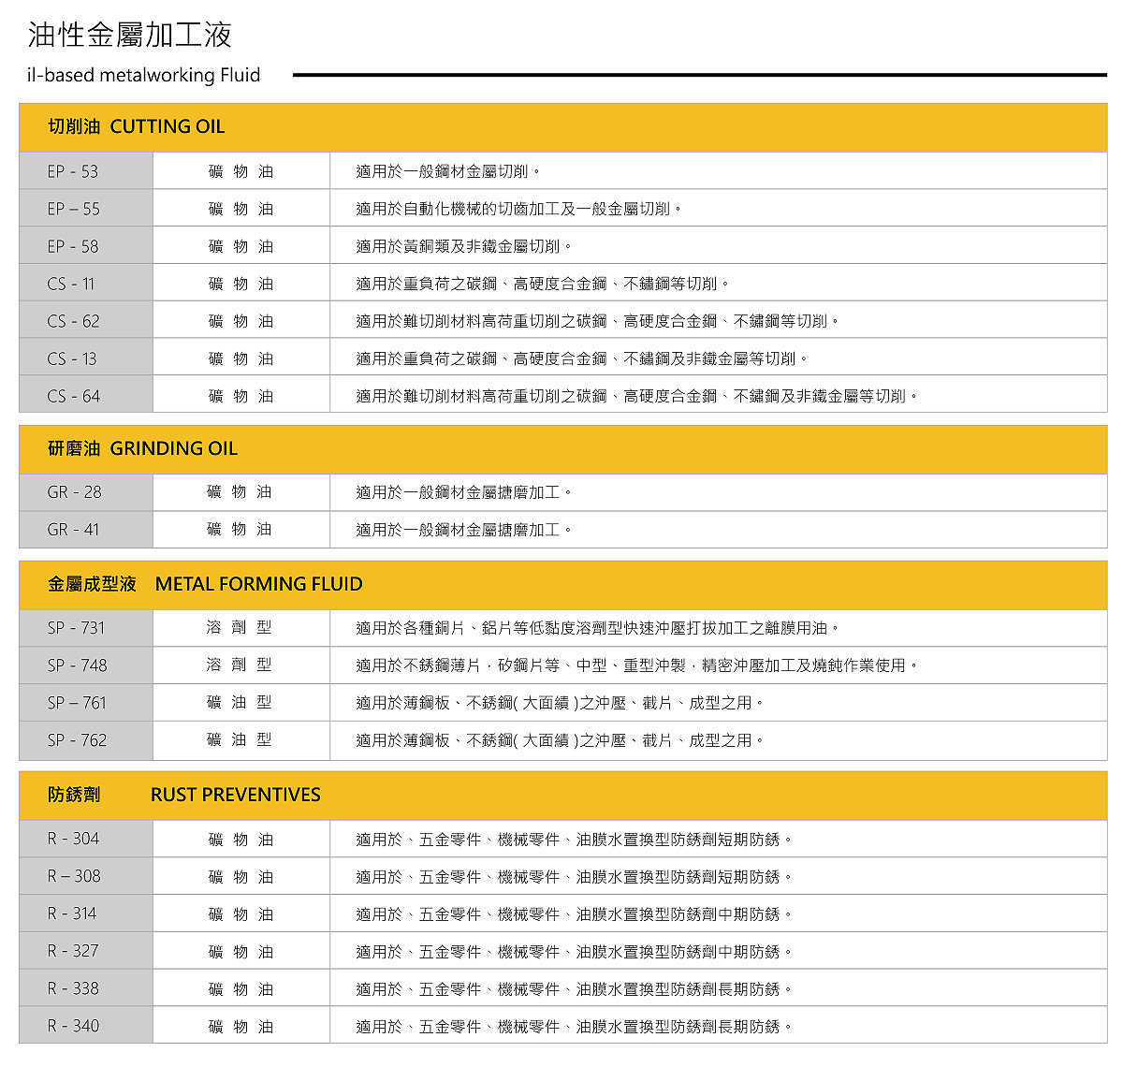Screen dimensions: 1123x1067
Task: Click the R - 327 product code
Action: coord(73,951)
